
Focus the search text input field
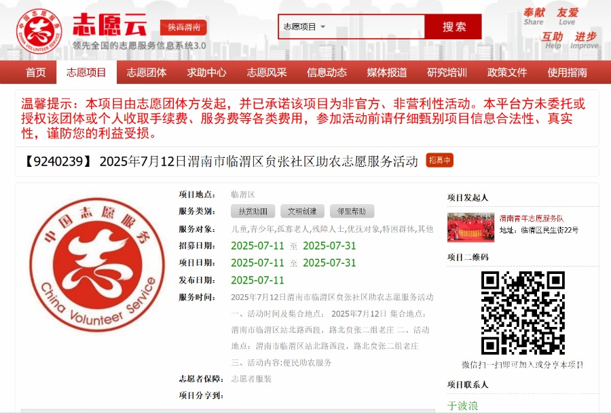pyautogui.click(x=376, y=27)
